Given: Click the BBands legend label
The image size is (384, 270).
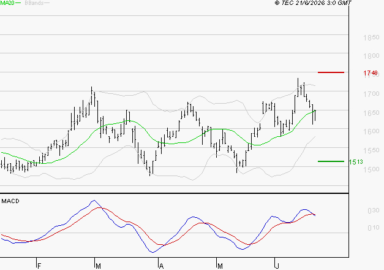Looking at the screenshot, I should (x=34, y=3).
